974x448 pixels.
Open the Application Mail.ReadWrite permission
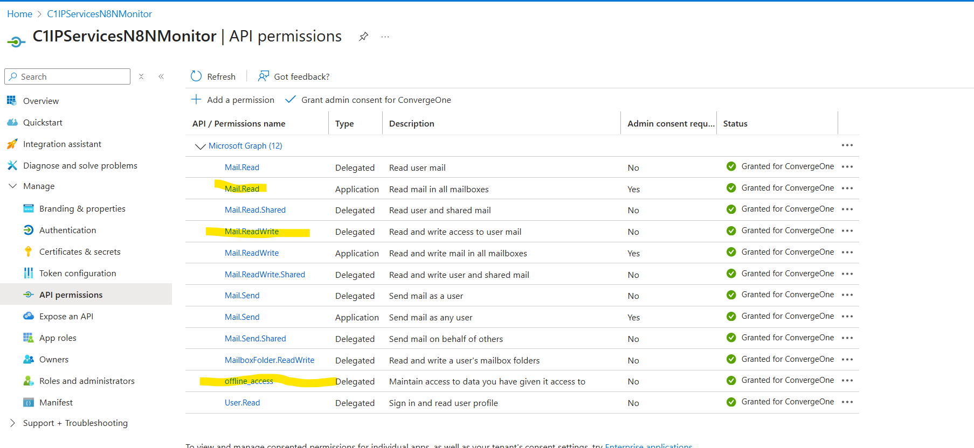pyautogui.click(x=252, y=253)
